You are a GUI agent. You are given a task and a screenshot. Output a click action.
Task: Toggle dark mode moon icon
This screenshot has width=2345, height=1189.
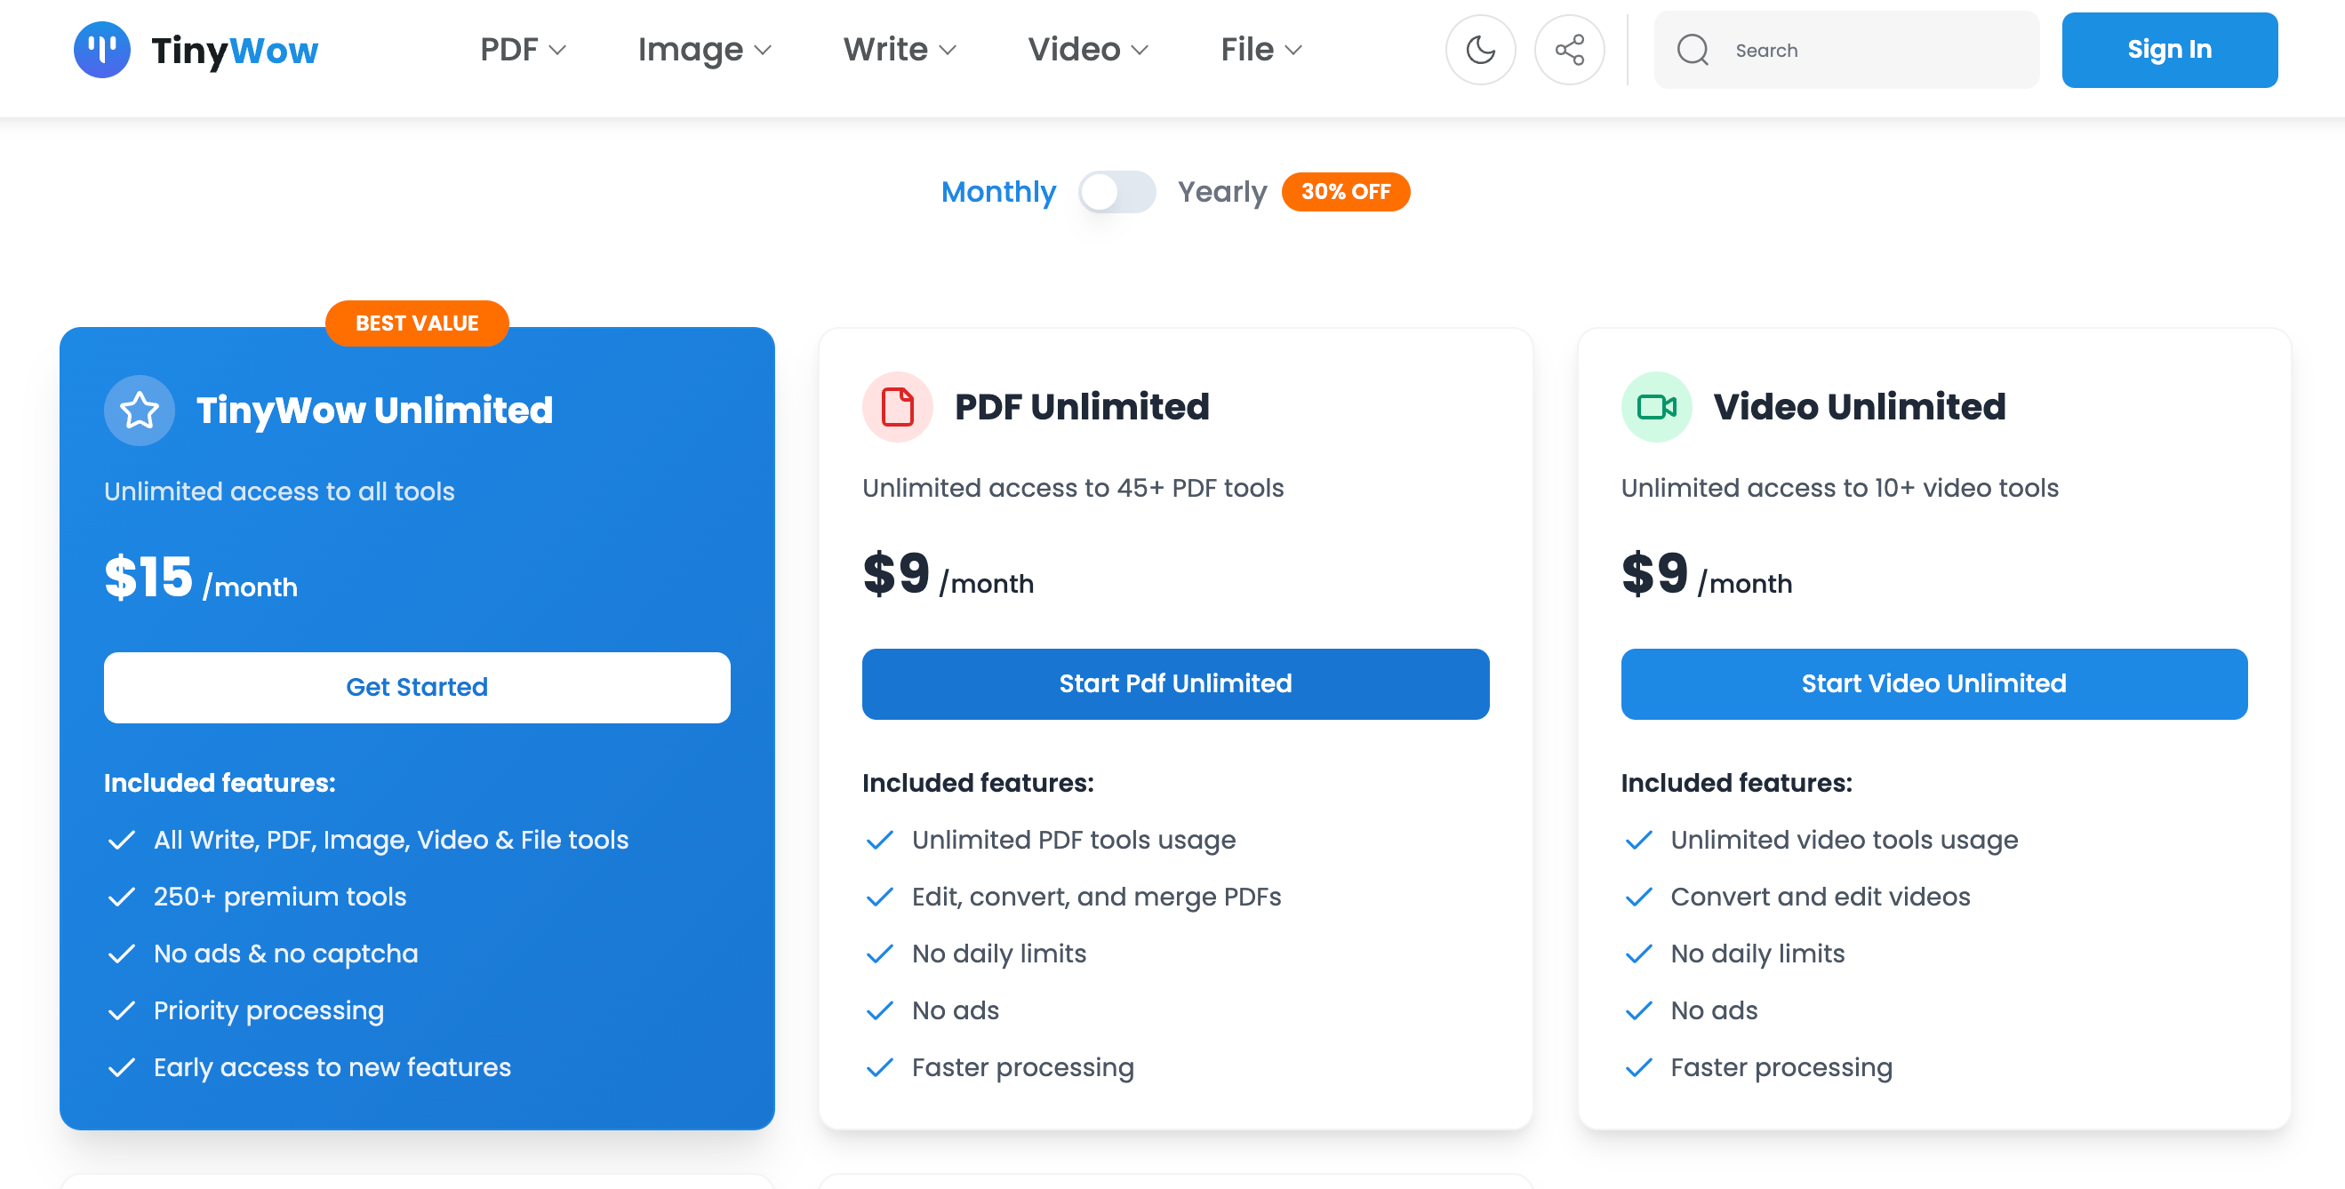1480,50
